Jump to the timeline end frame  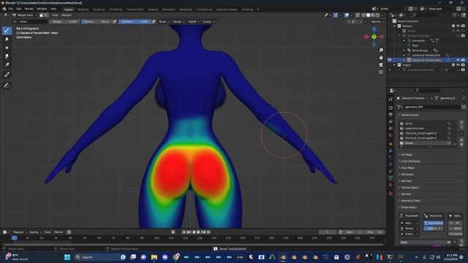[208, 232]
